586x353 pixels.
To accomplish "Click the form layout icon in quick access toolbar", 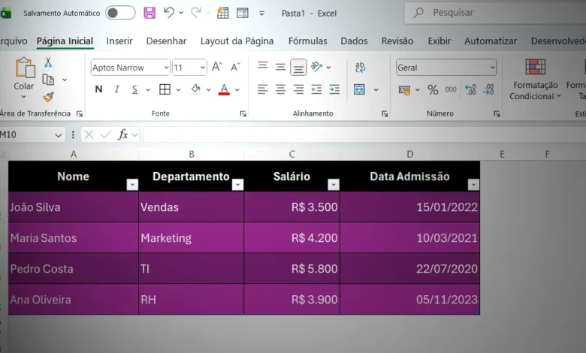I will coord(243,13).
